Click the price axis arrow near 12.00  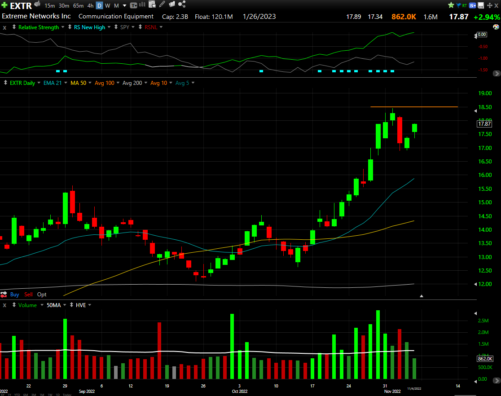pyautogui.click(x=475, y=284)
